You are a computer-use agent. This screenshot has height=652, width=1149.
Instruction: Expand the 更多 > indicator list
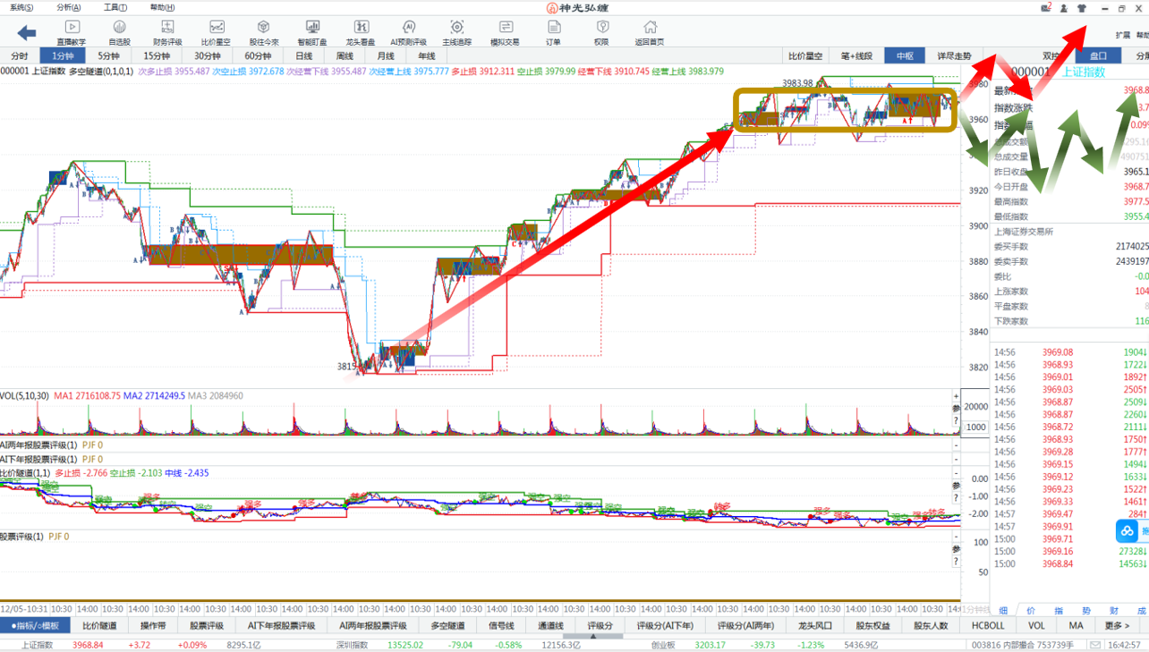coord(1117,626)
